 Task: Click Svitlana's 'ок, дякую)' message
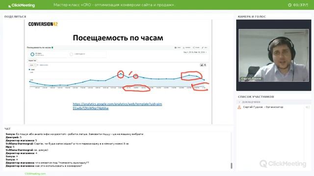pos(27,150)
